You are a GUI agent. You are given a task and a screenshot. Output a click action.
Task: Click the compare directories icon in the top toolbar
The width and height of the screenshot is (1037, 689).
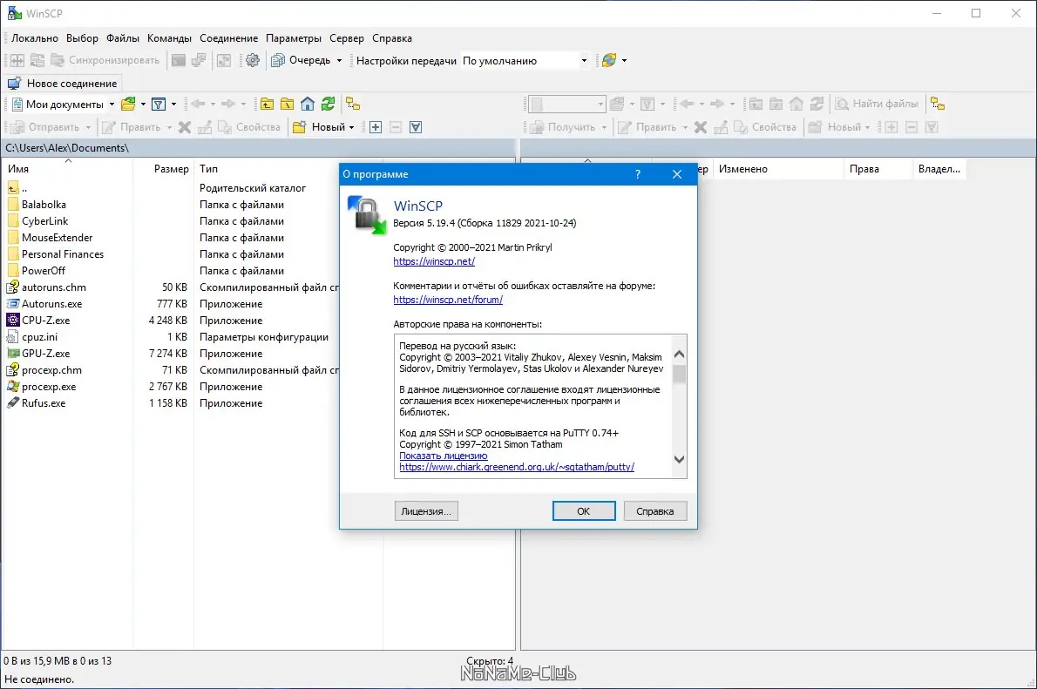[x=17, y=60]
